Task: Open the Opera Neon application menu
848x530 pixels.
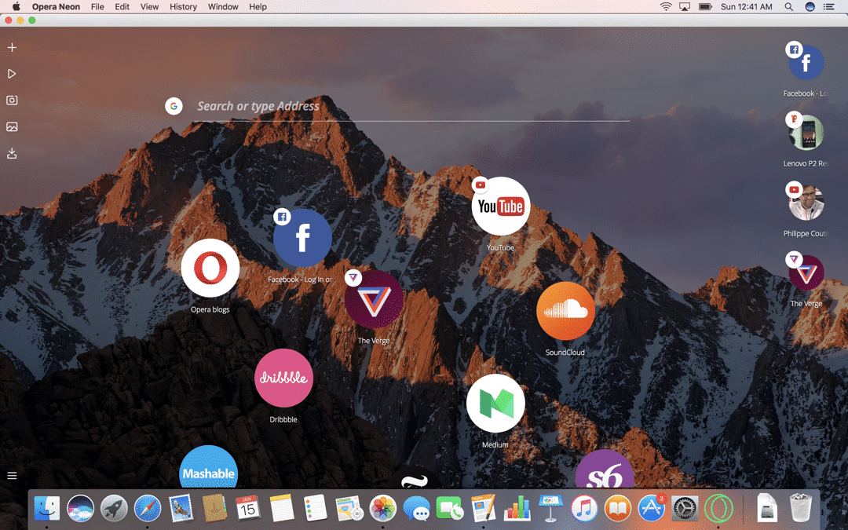Action: click(56, 7)
